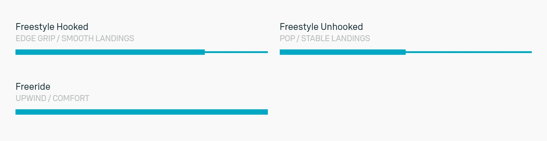Click the right end of Freestyle Unhooked line

[x=531, y=52]
